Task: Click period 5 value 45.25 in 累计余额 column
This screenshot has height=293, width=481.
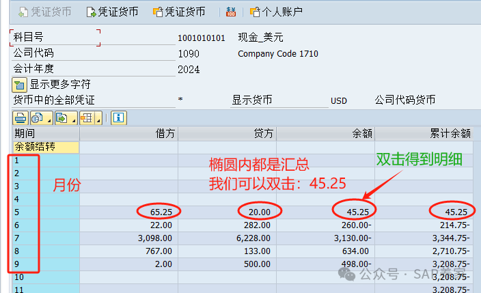Action: (456, 212)
